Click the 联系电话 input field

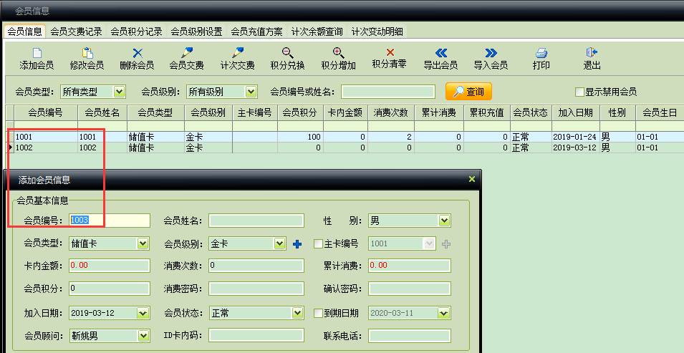pos(410,336)
